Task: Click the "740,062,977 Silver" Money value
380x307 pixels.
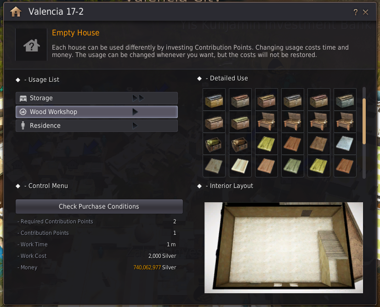Action: click(154, 267)
